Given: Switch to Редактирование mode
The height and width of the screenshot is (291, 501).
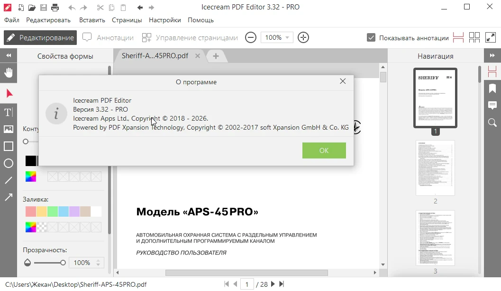Looking at the screenshot, I should (x=40, y=38).
